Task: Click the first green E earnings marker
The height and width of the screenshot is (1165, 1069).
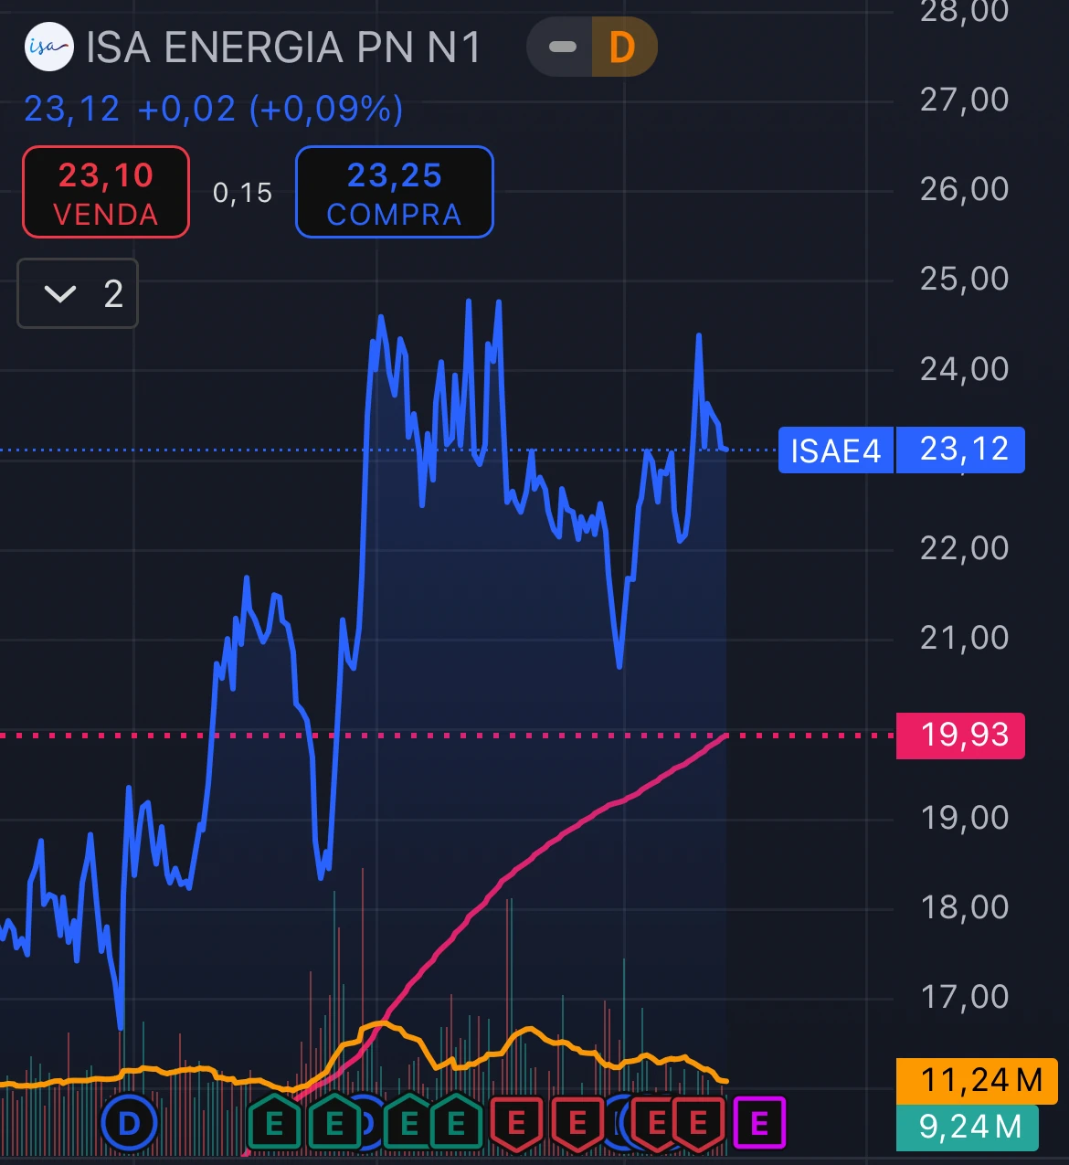Action: tap(273, 1123)
